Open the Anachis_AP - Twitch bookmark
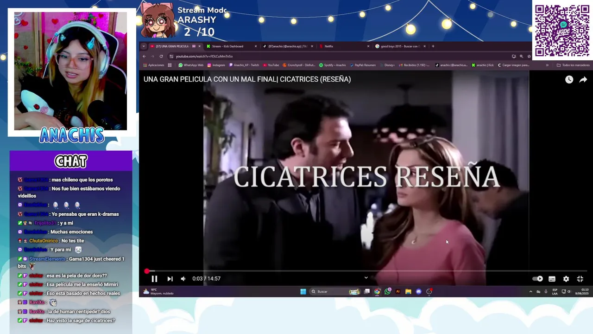Image resolution: width=593 pixels, height=334 pixels. (244, 65)
